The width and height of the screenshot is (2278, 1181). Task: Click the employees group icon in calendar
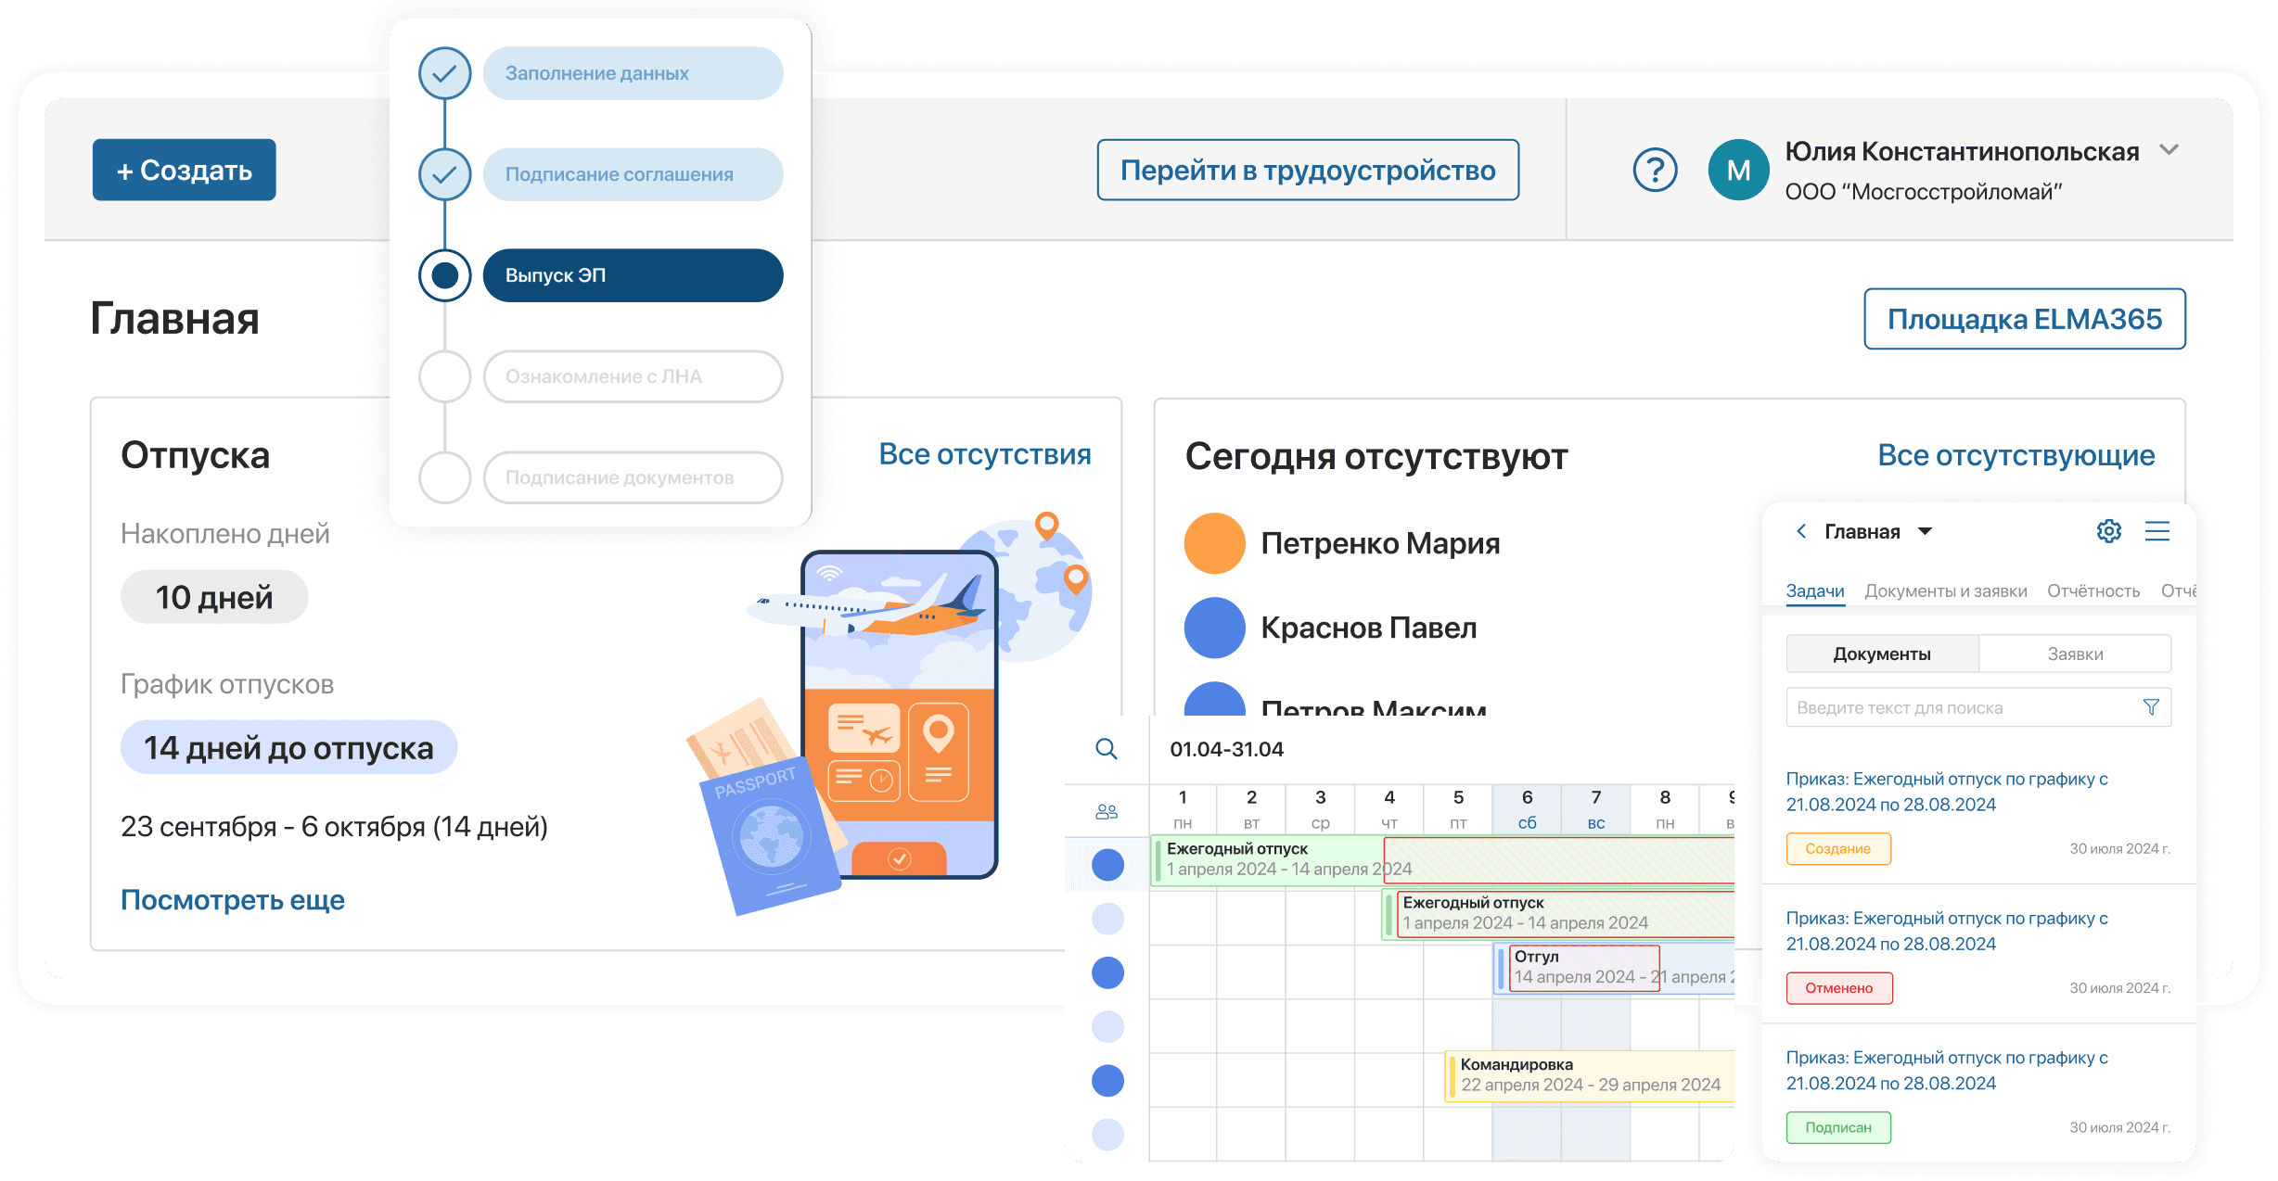click(1106, 812)
